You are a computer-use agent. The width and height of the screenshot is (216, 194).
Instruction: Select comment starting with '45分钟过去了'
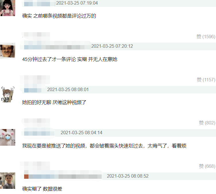click(x=70, y=59)
